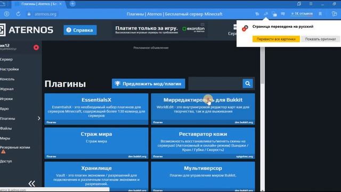341x192 pixels.
Task: Open the Реставратор кожи plugin card
Action: coord(203,143)
